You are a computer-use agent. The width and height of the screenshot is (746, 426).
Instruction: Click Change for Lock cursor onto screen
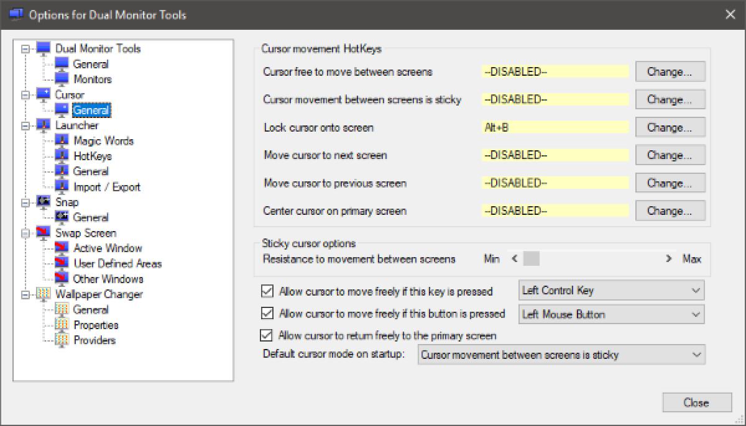point(670,127)
